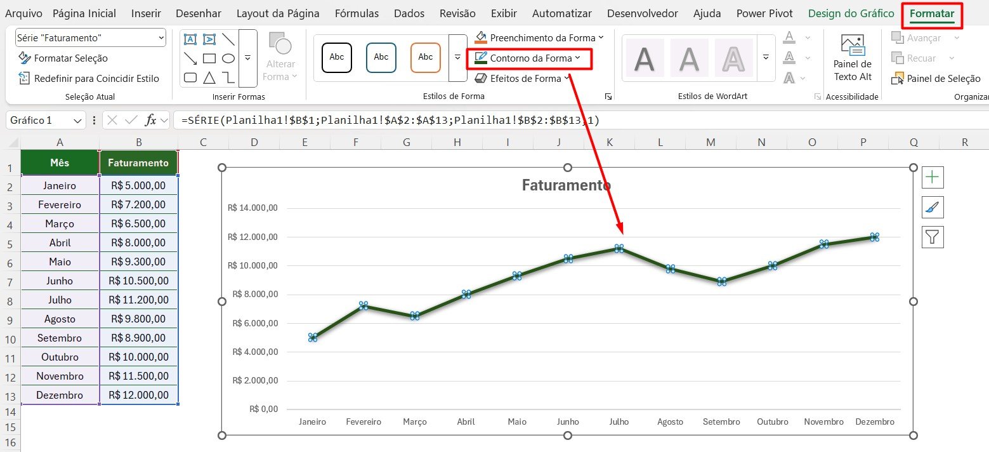The height and width of the screenshot is (452, 989).
Task: Select the Mês header cell
Action: (60, 163)
